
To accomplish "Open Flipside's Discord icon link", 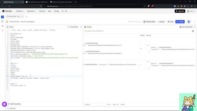I will (x=66, y=11).
